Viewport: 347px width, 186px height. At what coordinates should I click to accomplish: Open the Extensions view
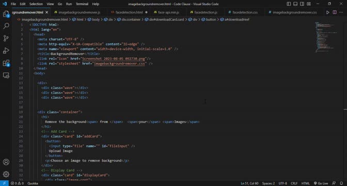[x=6, y=63]
